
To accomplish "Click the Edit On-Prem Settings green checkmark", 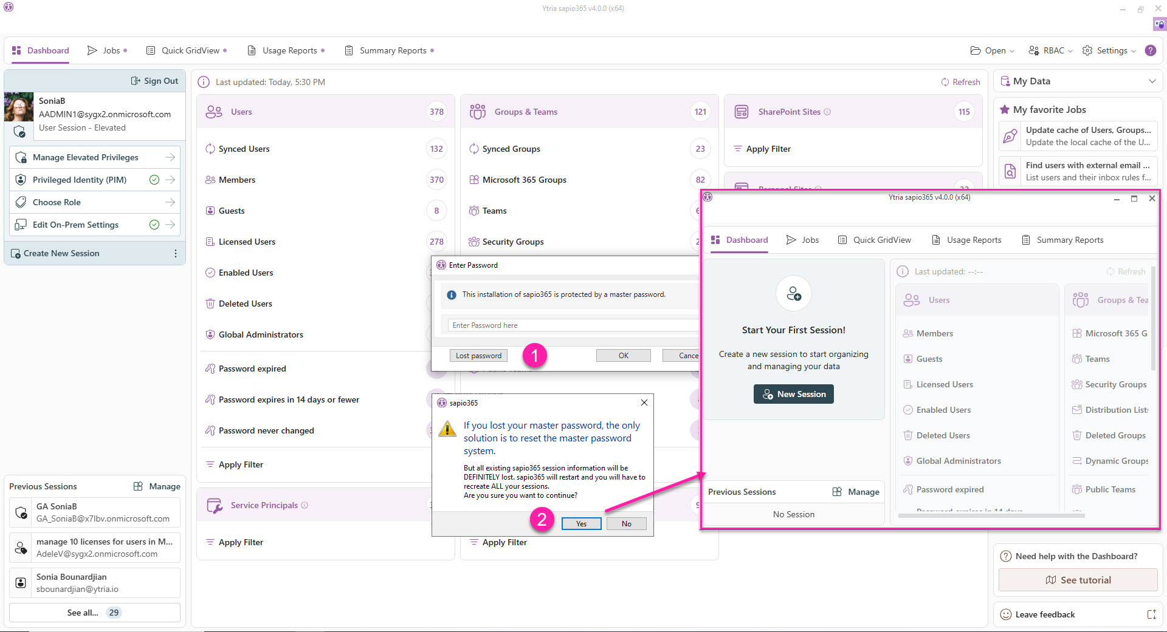I will tap(154, 225).
